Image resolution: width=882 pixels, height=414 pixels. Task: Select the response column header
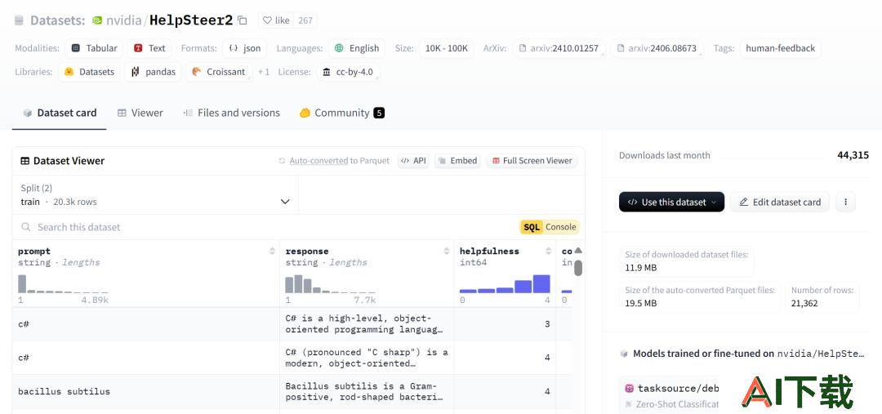click(307, 252)
